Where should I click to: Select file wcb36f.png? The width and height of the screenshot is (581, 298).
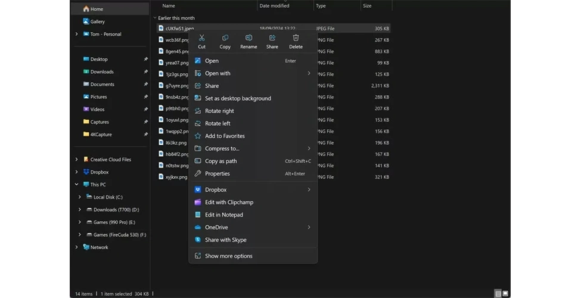click(x=177, y=40)
